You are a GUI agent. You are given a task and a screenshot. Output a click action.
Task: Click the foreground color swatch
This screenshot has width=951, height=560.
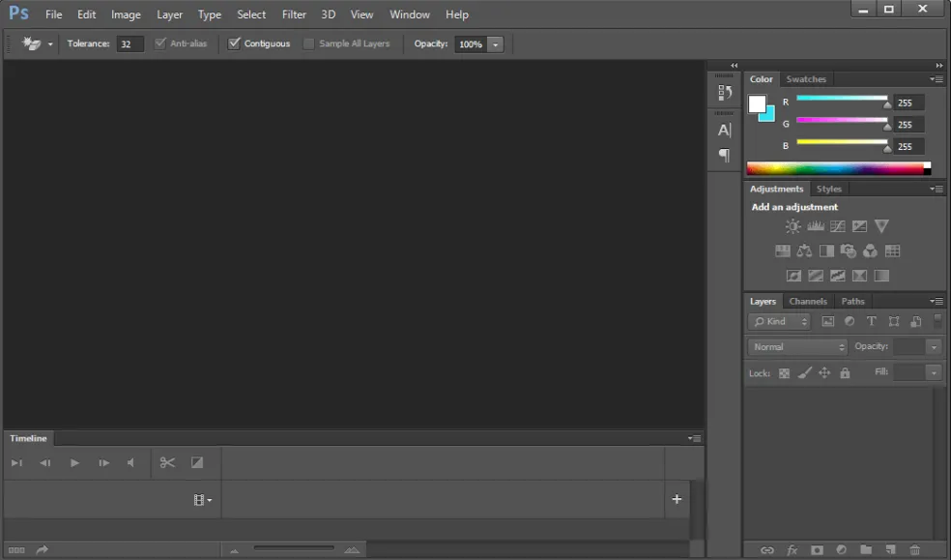[757, 104]
